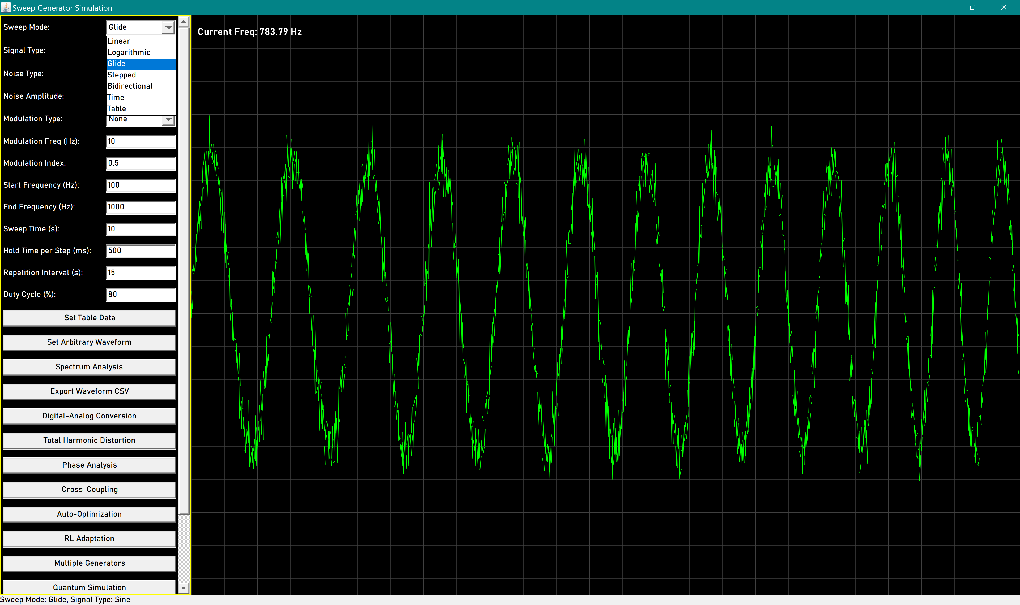Open the Modulation Type dropdown

[x=168, y=120]
